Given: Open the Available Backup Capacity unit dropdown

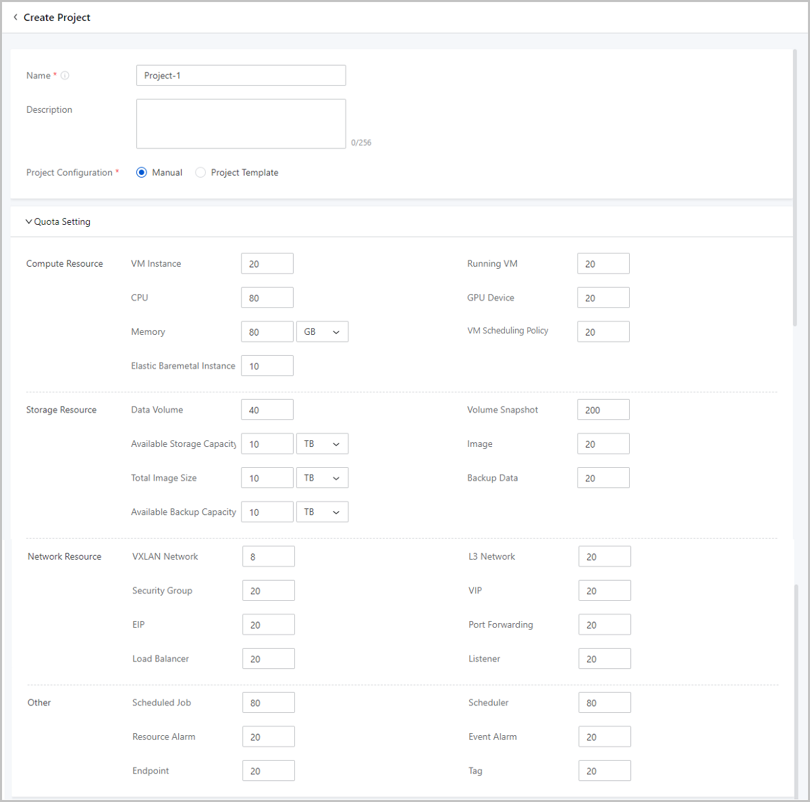Looking at the screenshot, I should point(322,512).
